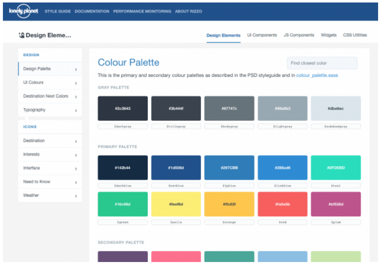Click the $orange variable label
This screenshot has height=267, width=381.
[229, 222]
